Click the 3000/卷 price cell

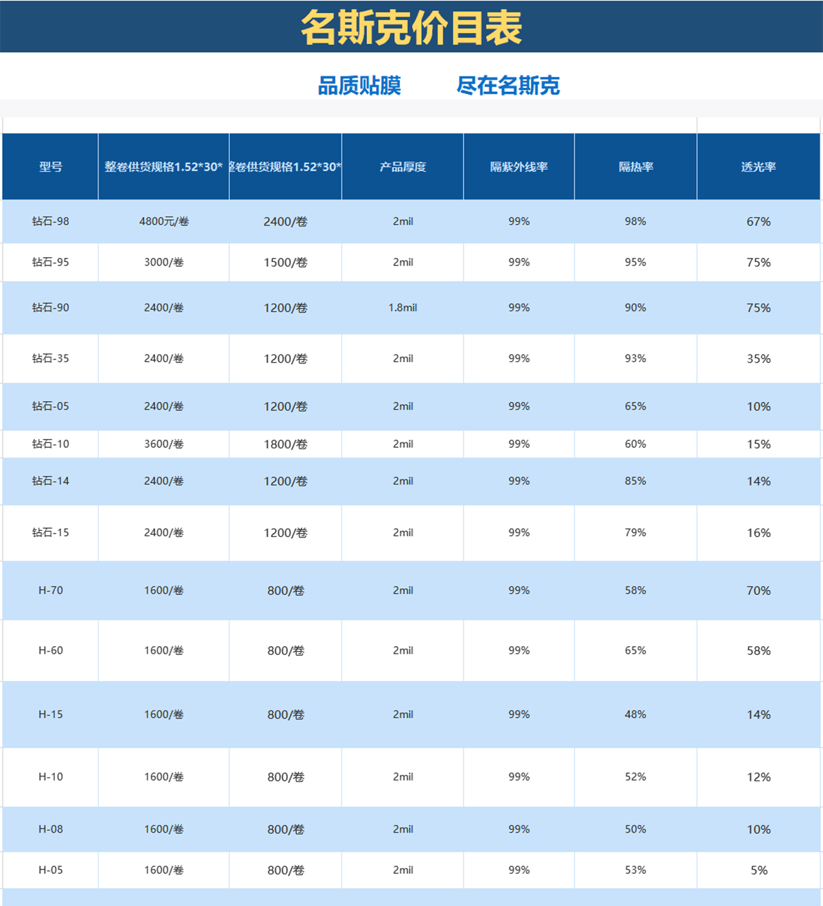[x=164, y=262]
